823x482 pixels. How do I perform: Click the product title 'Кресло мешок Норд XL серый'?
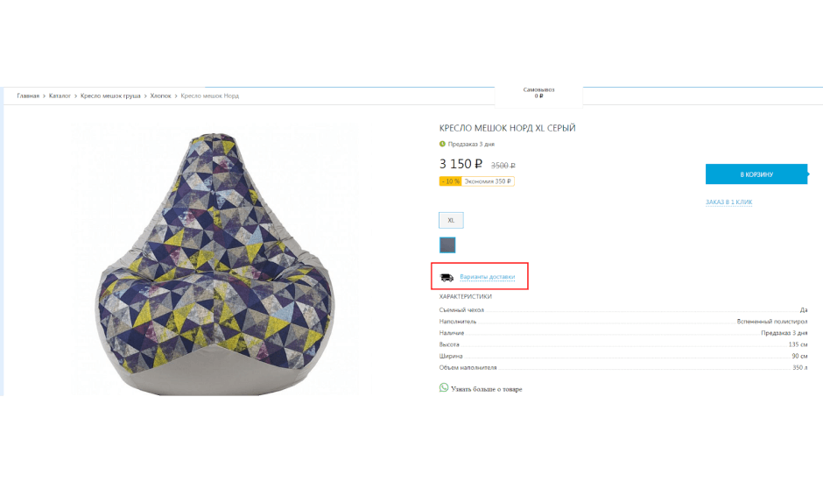(507, 128)
